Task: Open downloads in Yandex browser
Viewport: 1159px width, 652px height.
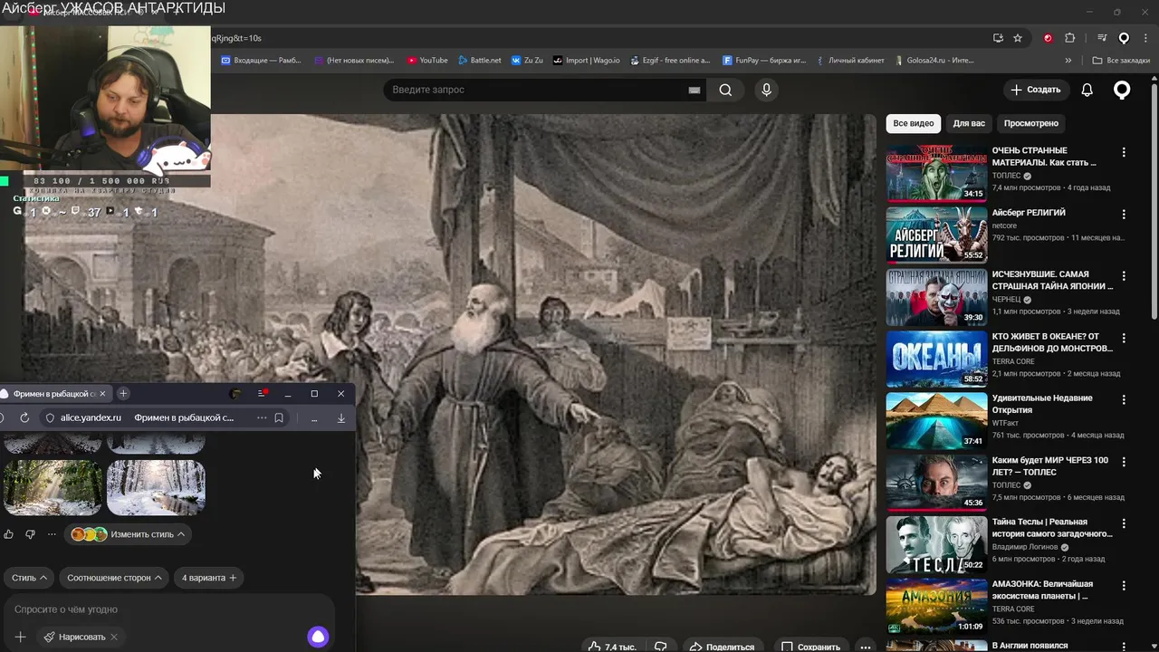Action: coord(341,417)
